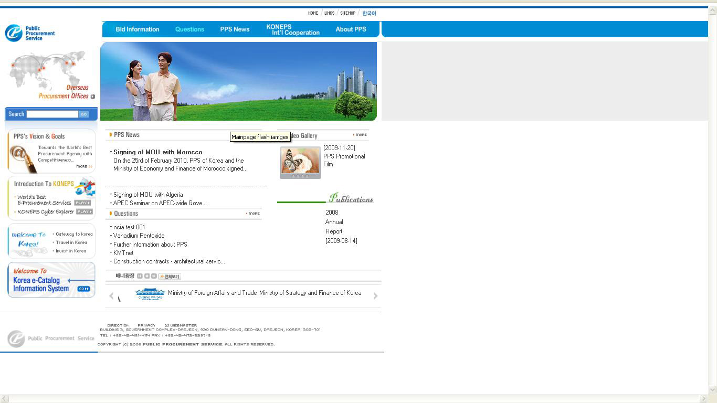Open the KONEPS Int'l Cooperation menu
Viewport: 717px width, 403px height.
coord(293,29)
